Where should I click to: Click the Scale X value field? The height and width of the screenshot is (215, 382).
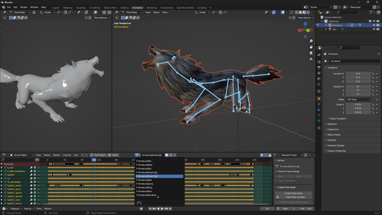358,104
